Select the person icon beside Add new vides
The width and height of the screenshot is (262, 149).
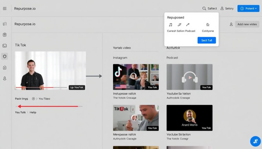[x=231, y=24]
